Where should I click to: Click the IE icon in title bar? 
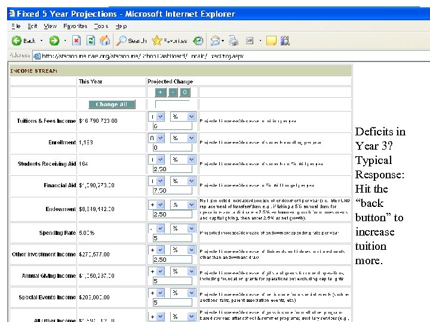click(x=11, y=13)
